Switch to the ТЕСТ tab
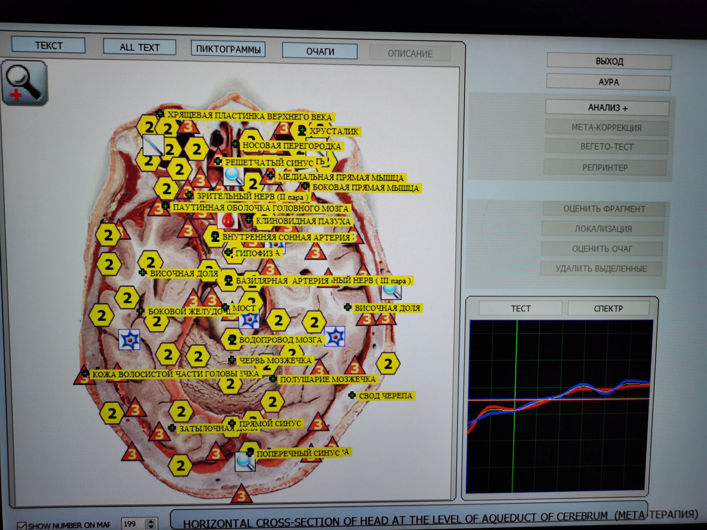 [521, 309]
